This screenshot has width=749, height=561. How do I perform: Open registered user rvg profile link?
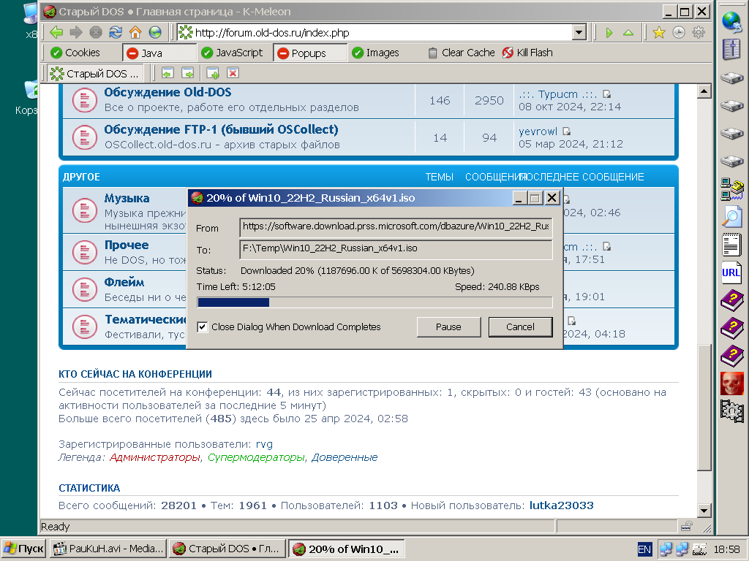pos(264,444)
